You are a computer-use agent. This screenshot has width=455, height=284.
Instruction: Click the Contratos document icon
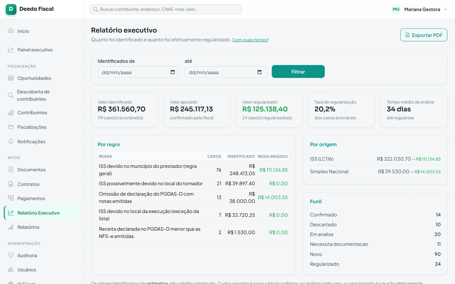pyautogui.click(x=11, y=184)
